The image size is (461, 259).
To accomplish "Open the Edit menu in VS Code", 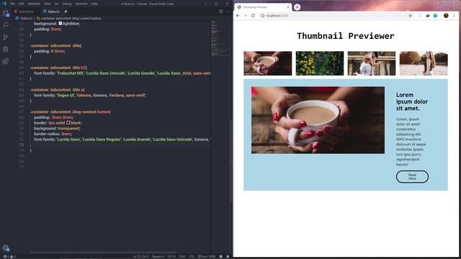I will point(21,4).
